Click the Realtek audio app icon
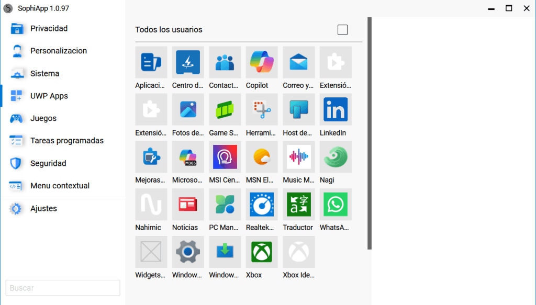536x305 pixels. 262,204
